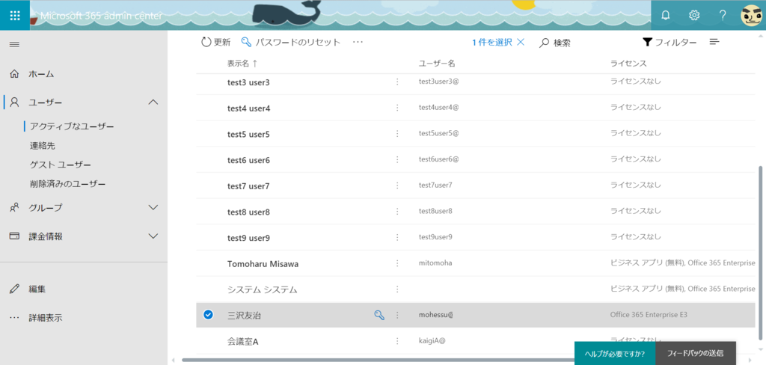Screen dimensions: 766x365
Task: Open user test7 user7
Action: tap(248, 186)
